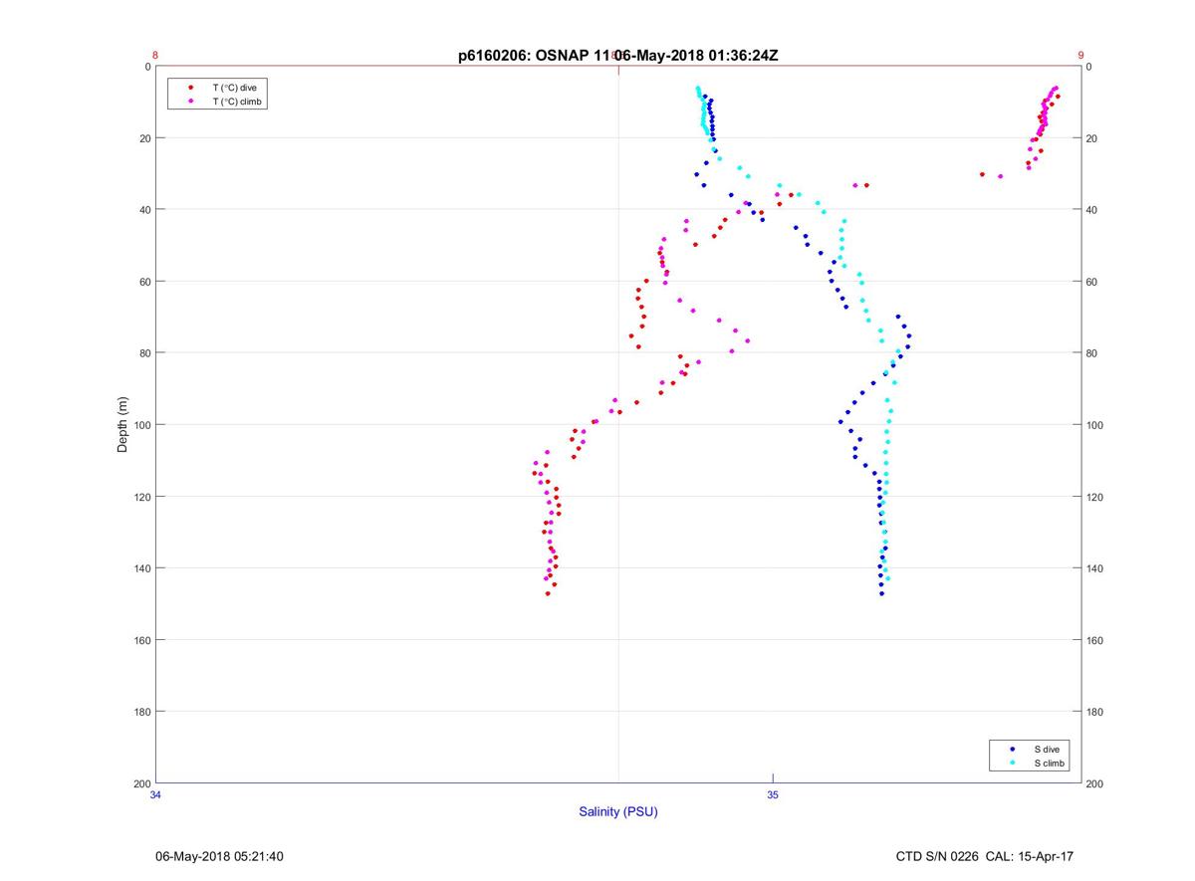The width and height of the screenshot is (1195, 881).
Task: Click the 'Salinity (PSU)' x-axis label
Action: pos(618,811)
